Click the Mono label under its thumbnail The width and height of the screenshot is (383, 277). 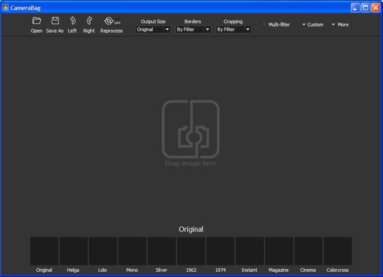(132, 270)
